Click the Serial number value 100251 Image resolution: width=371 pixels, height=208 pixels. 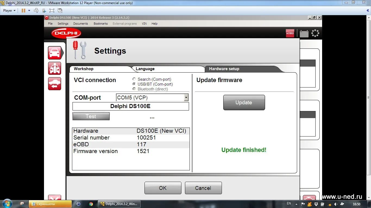click(x=146, y=138)
